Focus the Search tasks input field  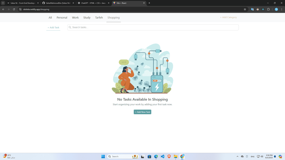pos(153,27)
